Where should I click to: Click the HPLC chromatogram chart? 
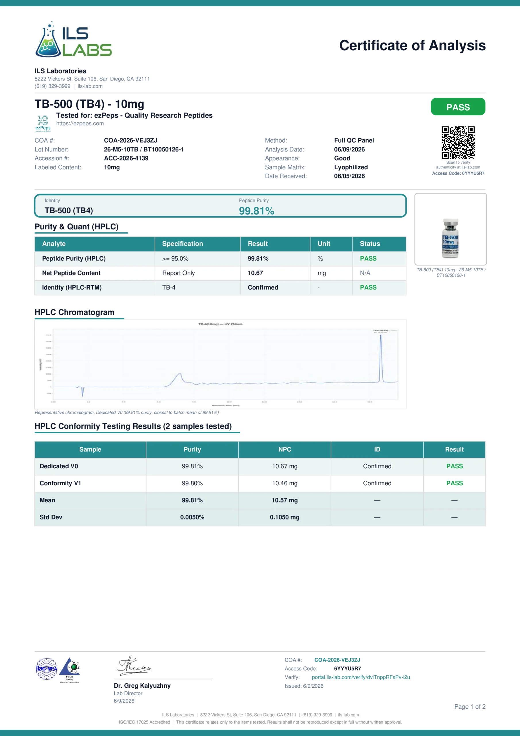pos(220,364)
